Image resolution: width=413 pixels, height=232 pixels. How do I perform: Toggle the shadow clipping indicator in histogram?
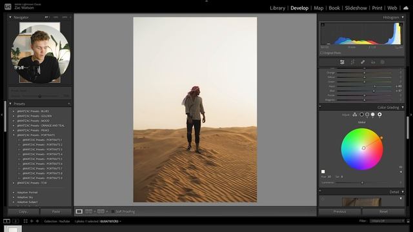[323, 24]
